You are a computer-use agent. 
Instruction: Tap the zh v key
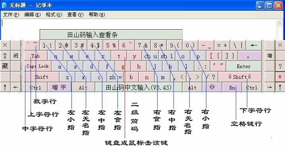click(x=115, y=77)
